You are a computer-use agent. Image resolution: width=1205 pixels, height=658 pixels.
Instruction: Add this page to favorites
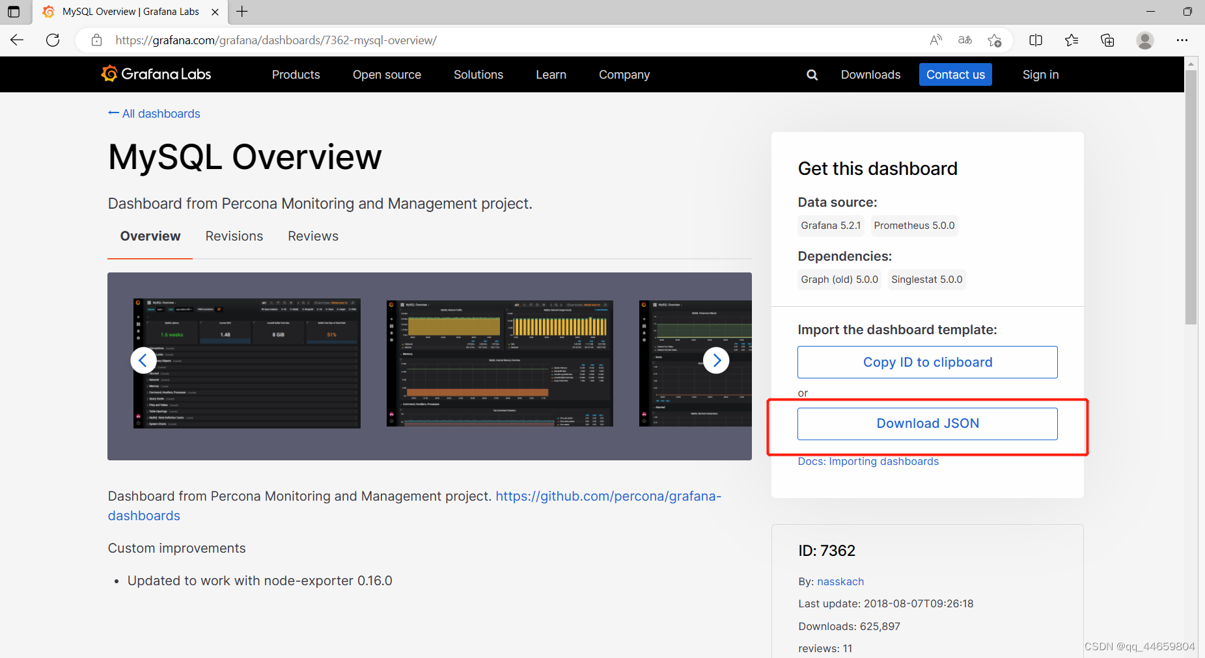994,40
